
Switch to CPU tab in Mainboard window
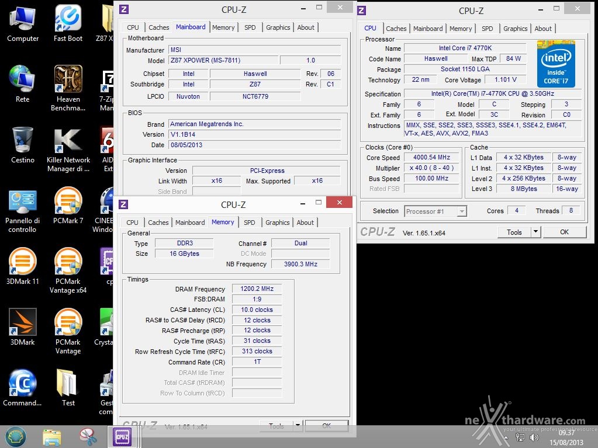pos(133,27)
